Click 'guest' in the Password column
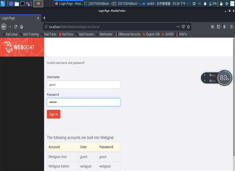The image size is (235, 171). pyautogui.click(x=103, y=157)
